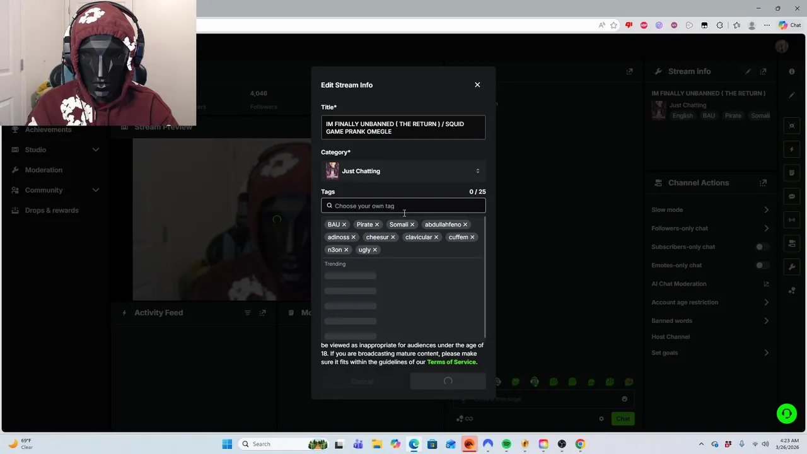807x454 pixels.
Task: Remove the cuffem tag
Action: [x=472, y=237]
